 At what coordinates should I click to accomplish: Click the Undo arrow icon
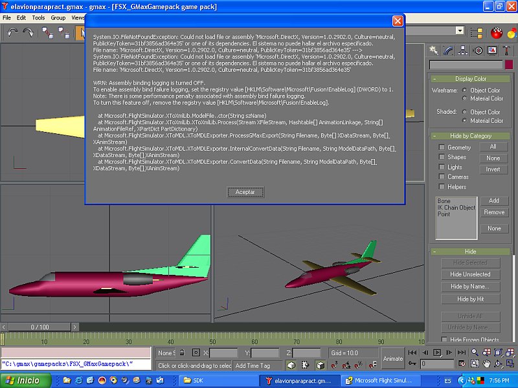click(x=12, y=32)
